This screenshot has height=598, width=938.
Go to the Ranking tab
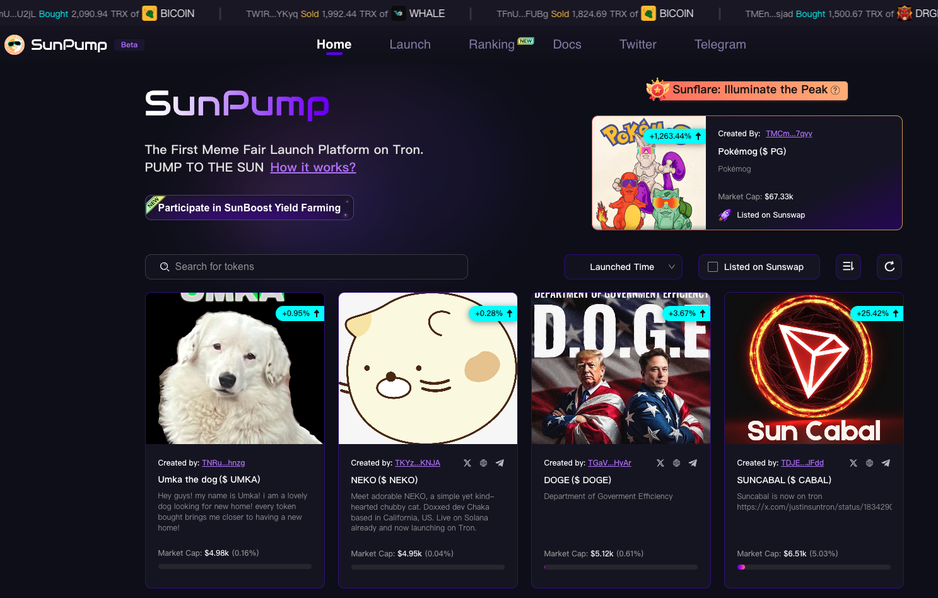(491, 45)
